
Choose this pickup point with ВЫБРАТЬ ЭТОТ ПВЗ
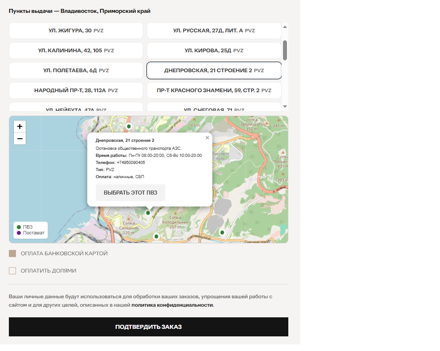click(x=130, y=193)
